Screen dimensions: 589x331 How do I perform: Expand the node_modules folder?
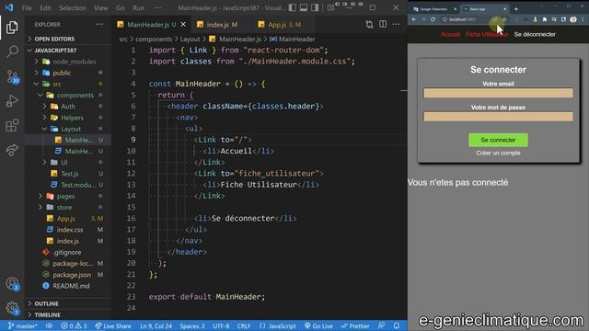click(74, 62)
